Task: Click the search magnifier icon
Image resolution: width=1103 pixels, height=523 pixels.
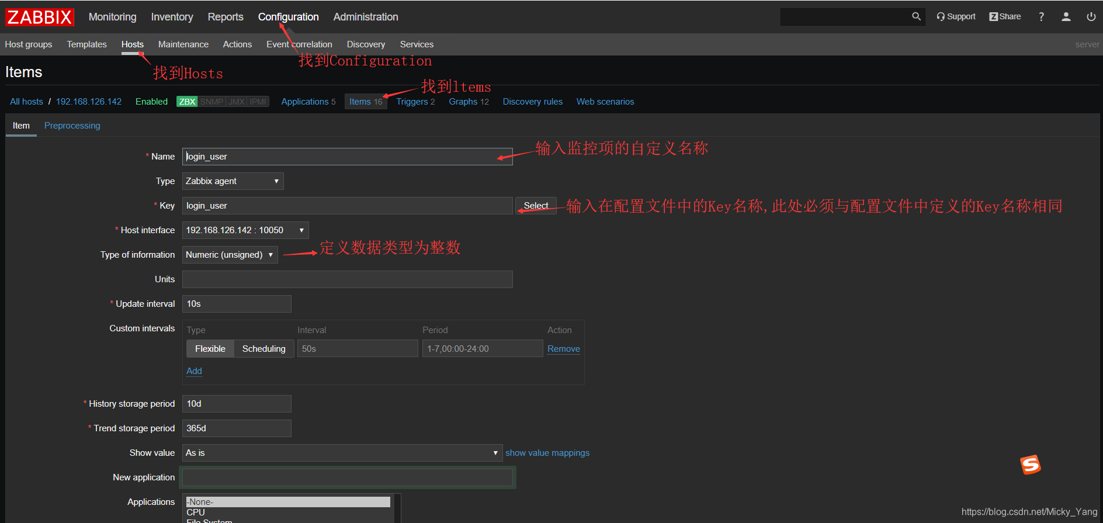Action: (916, 16)
